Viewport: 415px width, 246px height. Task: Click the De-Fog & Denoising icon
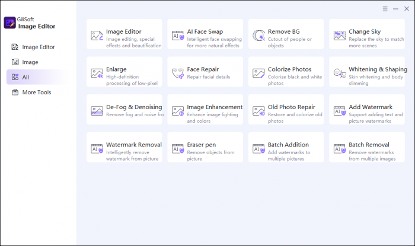97,111
